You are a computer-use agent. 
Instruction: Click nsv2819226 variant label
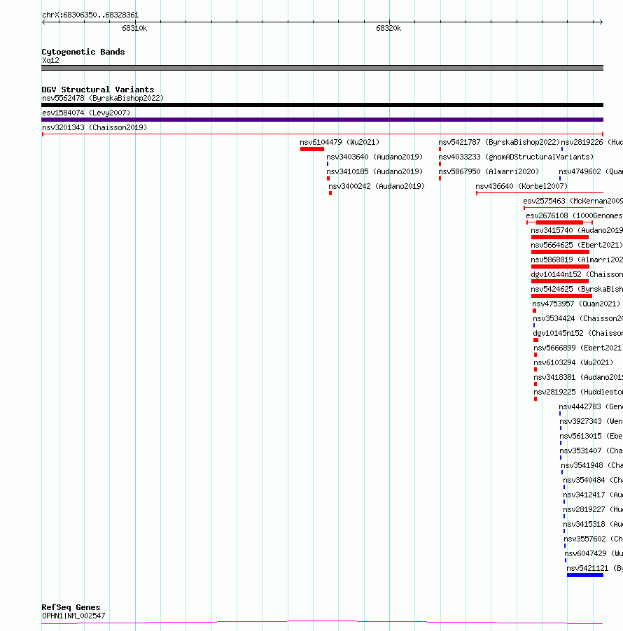591,142
